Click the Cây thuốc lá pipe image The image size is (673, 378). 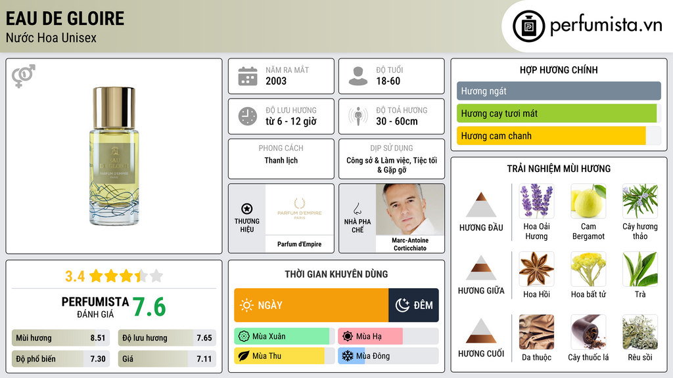(588, 331)
